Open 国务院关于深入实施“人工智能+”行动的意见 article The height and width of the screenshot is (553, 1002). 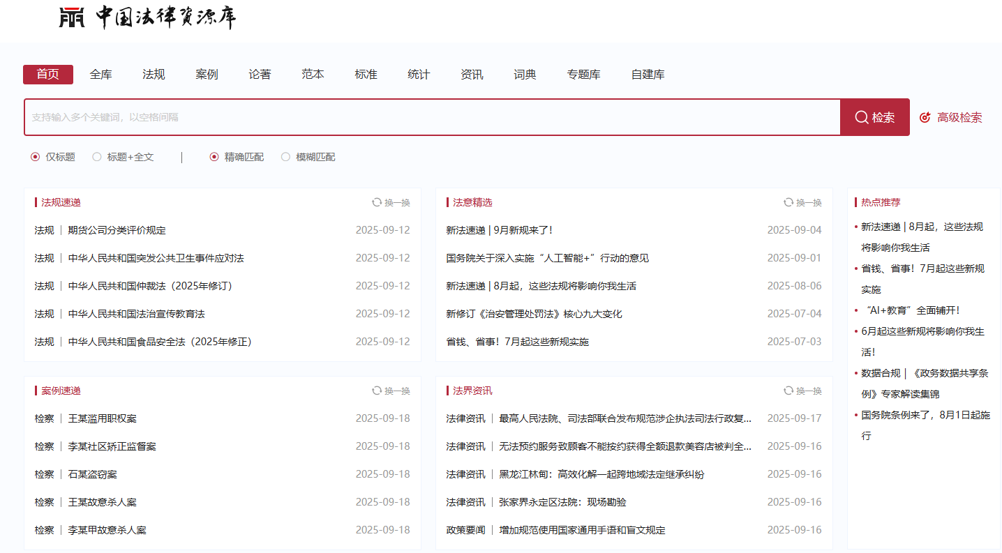tap(547, 258)
